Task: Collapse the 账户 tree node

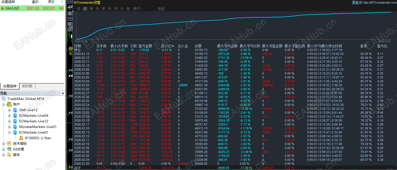Action: pyautogui.click(x=4, y=104)
